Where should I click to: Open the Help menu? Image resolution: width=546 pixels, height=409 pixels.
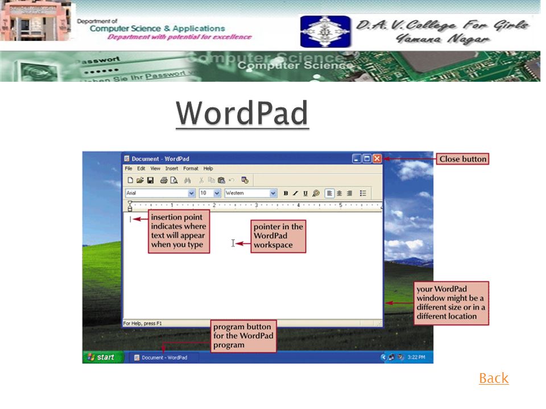[208, 168]
